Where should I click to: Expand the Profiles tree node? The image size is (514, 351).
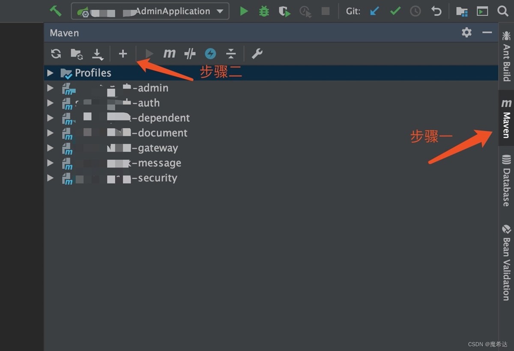click(x=51, y=73)
